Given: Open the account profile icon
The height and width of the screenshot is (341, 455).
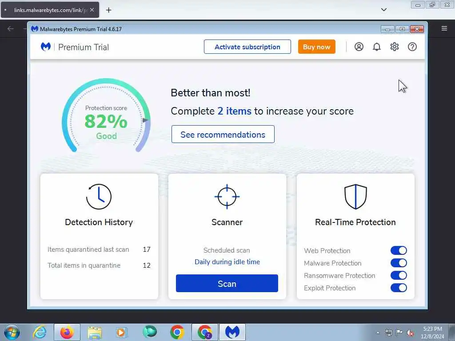Looking at the screenshot, I should tap(359, 47).
